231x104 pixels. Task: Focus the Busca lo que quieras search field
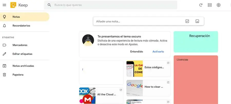tap(111, 5)
